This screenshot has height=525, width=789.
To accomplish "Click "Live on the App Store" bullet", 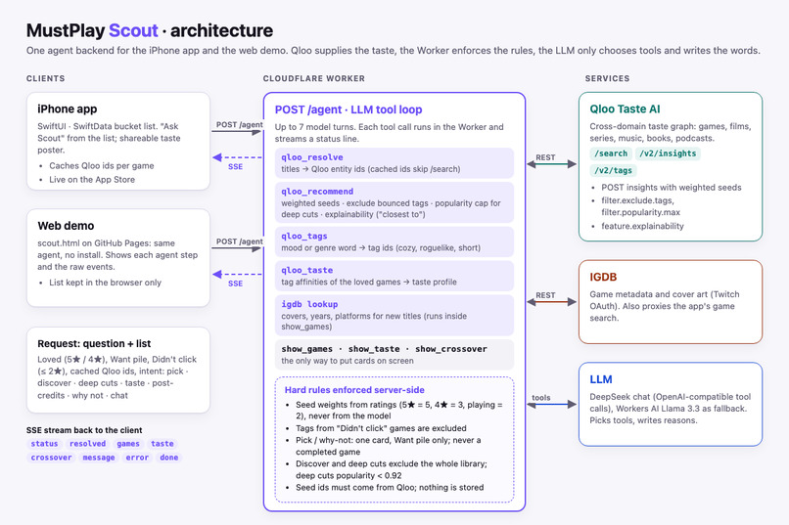I will point(92,179).
